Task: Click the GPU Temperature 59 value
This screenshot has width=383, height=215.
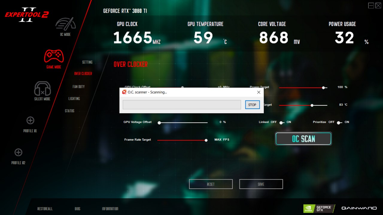Action: point(203,38)
